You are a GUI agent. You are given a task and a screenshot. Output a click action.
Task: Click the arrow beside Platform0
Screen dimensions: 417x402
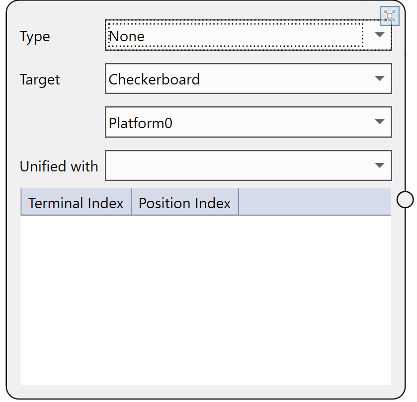point(380,122)
